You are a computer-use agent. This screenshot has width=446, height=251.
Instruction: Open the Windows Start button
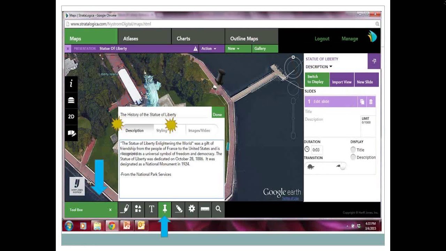tap(69, 226)
